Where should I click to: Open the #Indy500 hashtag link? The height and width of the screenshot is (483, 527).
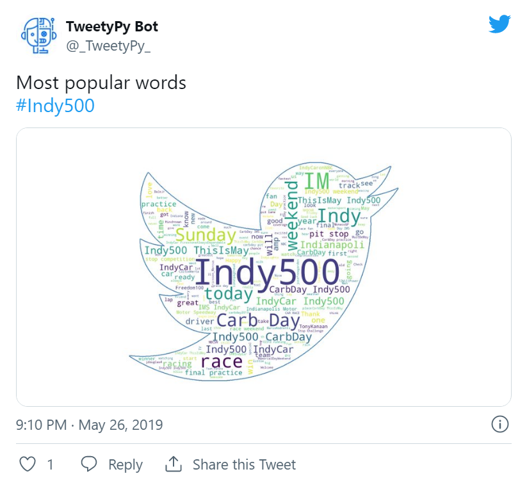point(55,106)
